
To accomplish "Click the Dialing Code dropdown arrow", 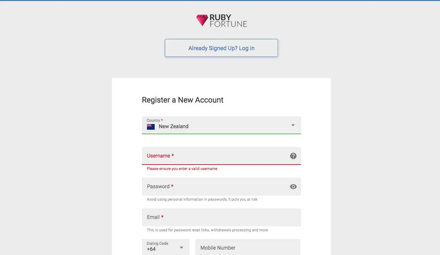I will (181, 248).
